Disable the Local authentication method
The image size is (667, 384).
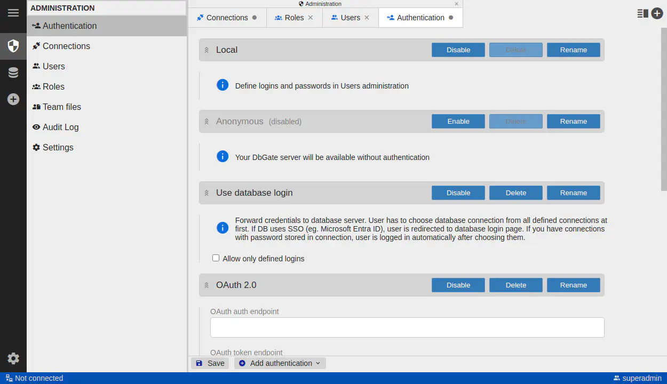coord(458,50)
